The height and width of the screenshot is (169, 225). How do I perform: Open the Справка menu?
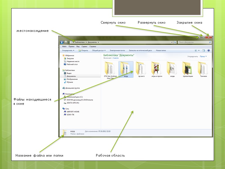coord(93,46)
